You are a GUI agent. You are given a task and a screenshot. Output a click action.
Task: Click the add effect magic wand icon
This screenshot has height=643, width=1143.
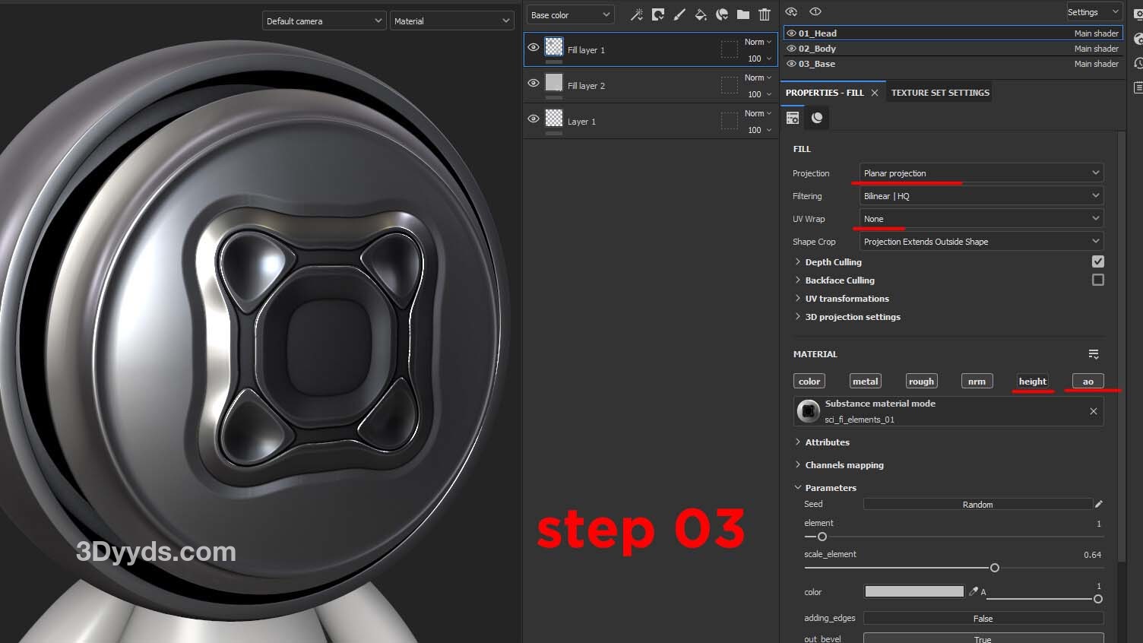coord(637,14)
